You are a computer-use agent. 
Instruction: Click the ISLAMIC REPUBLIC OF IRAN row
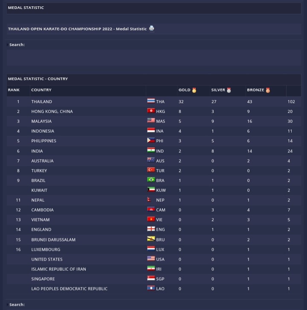(58, 269)
